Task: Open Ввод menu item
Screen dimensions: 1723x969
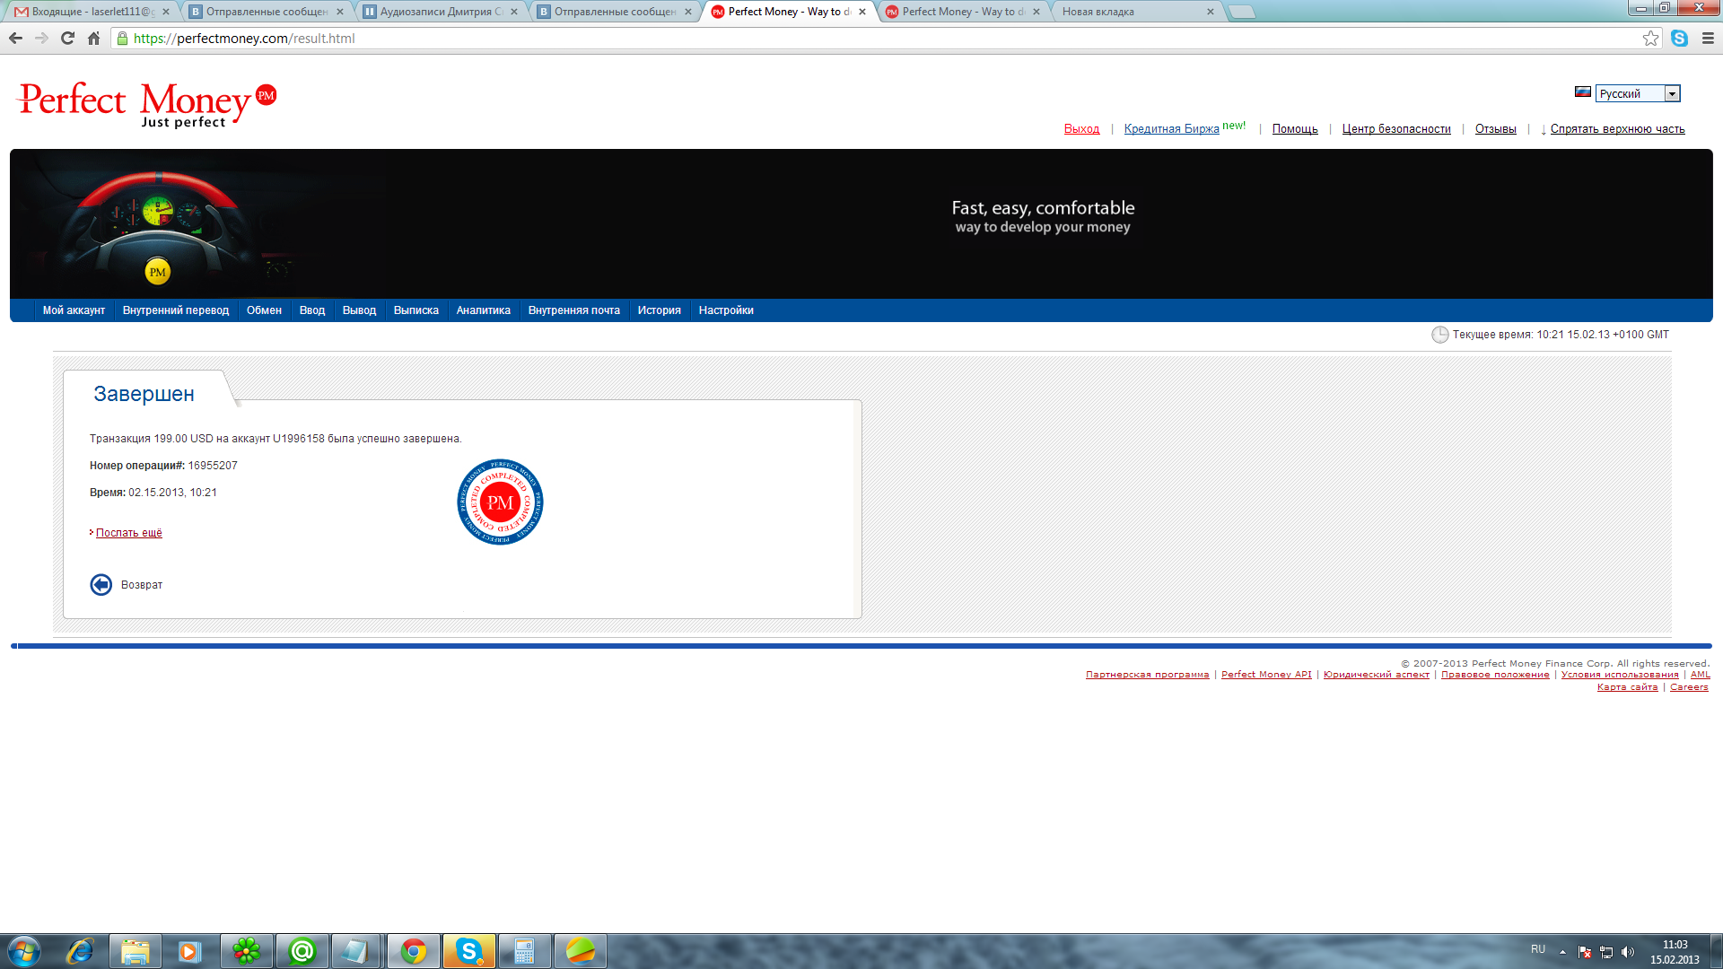Action: [x=312, y=310]
